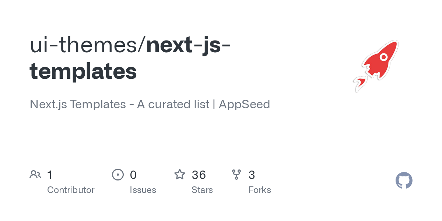Screen dimensions: 442x221
Task: Click the Stars star icon
Action: tap(180, 175)
